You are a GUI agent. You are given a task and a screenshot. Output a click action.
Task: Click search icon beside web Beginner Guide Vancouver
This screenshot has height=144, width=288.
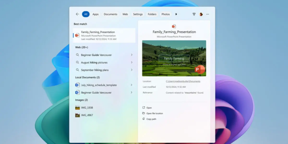coord(77,55)
